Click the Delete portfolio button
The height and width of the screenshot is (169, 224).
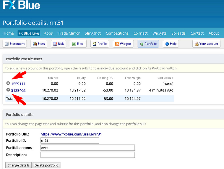click(46, 165)
